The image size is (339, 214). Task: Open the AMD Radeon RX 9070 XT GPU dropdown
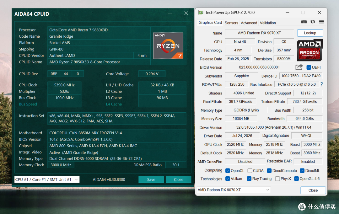pyautogui.click(x=234, y=190)
